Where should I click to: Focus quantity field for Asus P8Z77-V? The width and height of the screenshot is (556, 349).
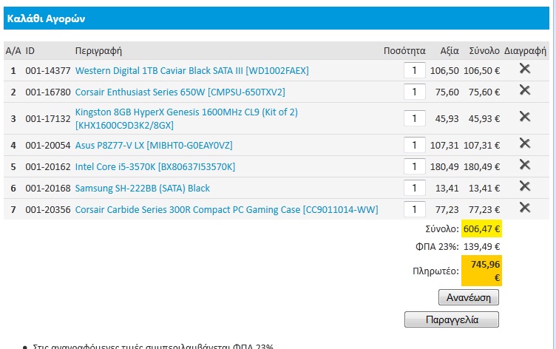[x=415, y=145]
